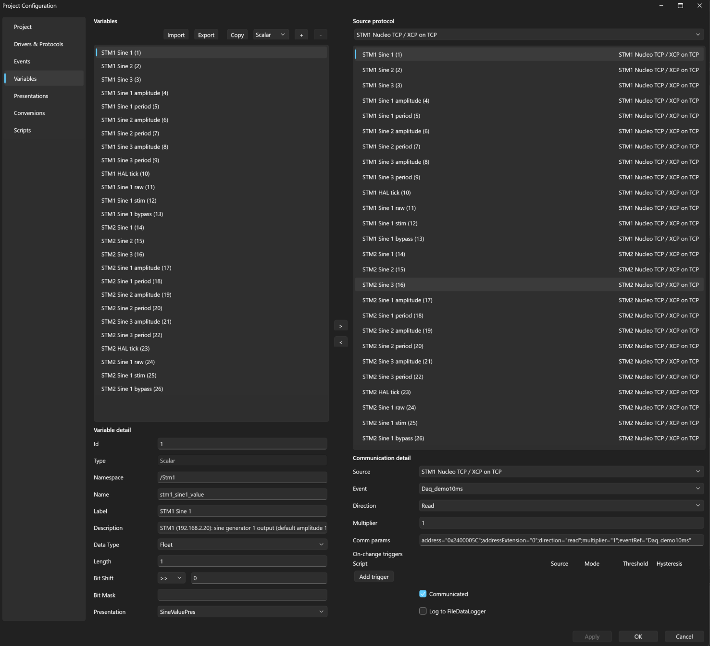Click the Copy button
This screenshot has width=710, height=646.
[237, 35]
